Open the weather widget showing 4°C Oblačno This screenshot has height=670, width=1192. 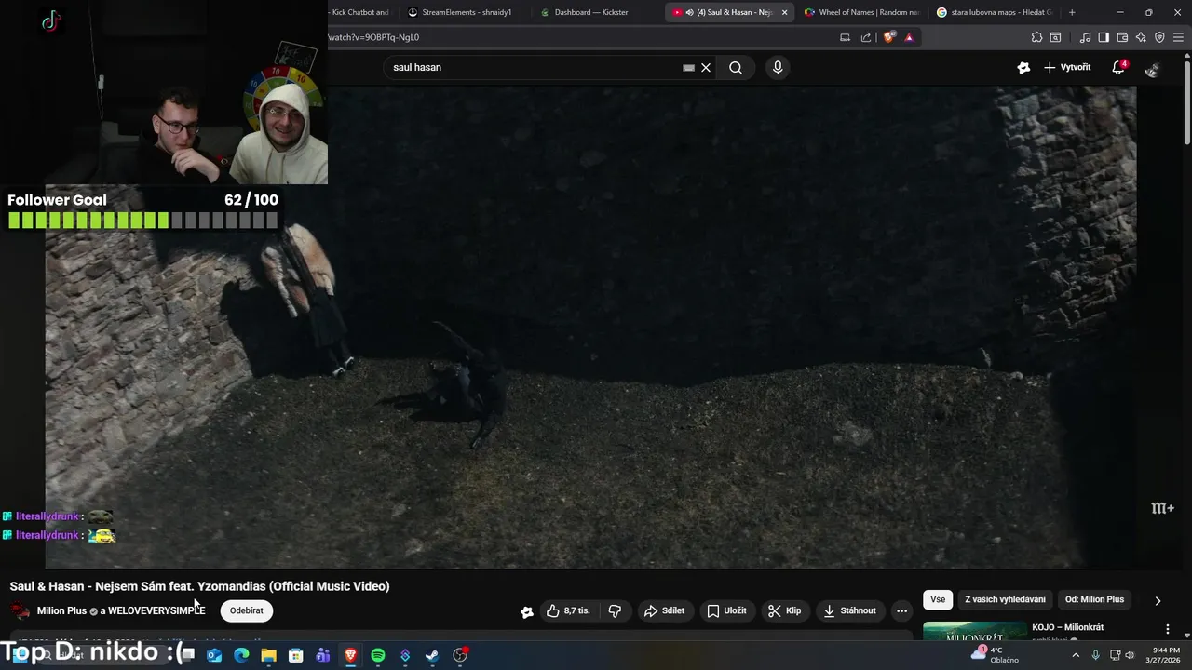[x=995, y=655]
